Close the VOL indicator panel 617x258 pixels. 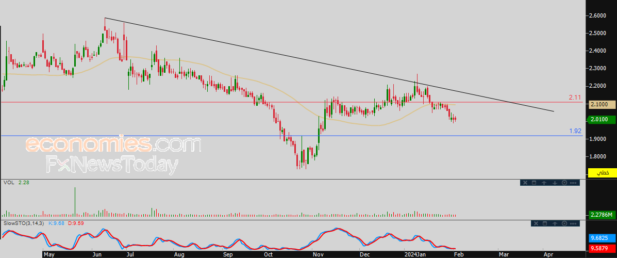[x=524, y=183]
